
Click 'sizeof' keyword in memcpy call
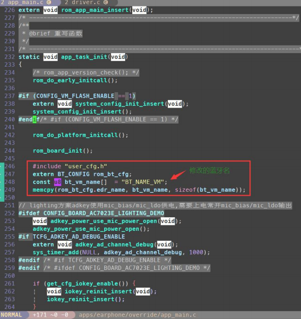[x=186, y=190]
